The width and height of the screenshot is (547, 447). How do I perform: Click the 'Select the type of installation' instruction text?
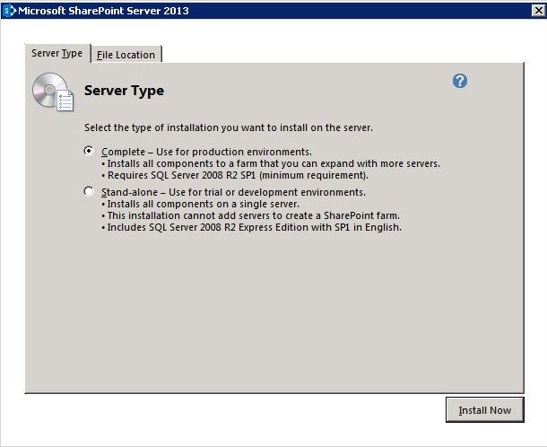click(229, 127)
